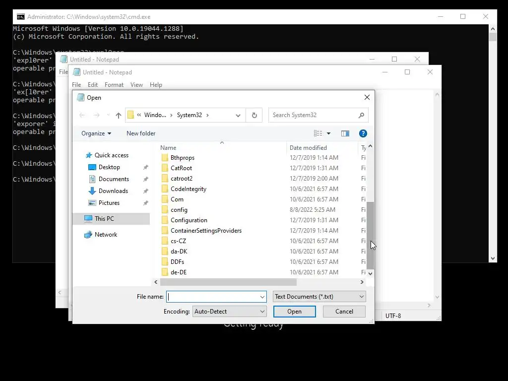Click System32 in the address path

[x=189, y=115]
